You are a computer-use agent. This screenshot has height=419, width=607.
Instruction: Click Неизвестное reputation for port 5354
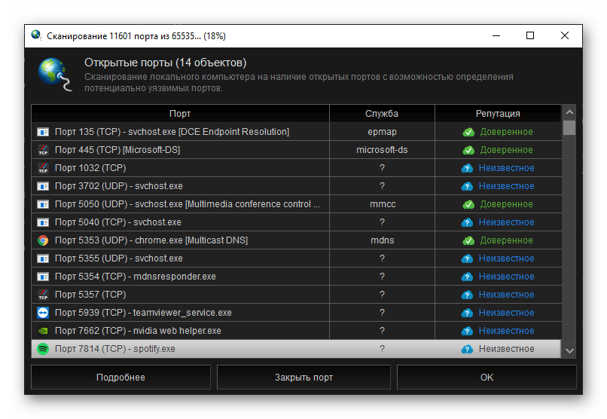[x=506, y=277]
